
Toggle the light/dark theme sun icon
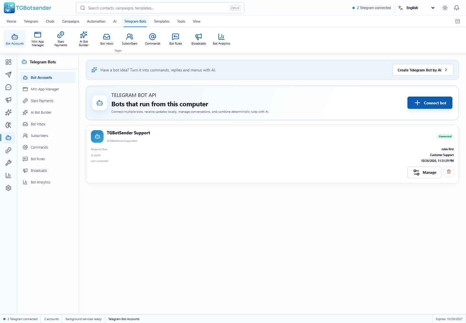[x=445, y=8]
